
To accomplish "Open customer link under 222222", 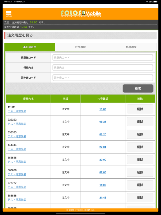I will coord(17,124).
